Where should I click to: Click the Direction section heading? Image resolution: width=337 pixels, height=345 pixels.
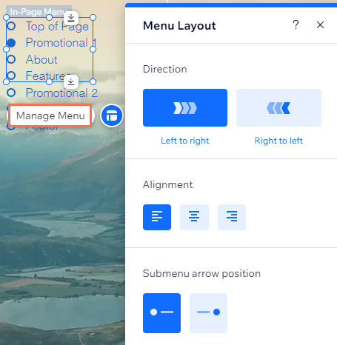click(165, 69)
